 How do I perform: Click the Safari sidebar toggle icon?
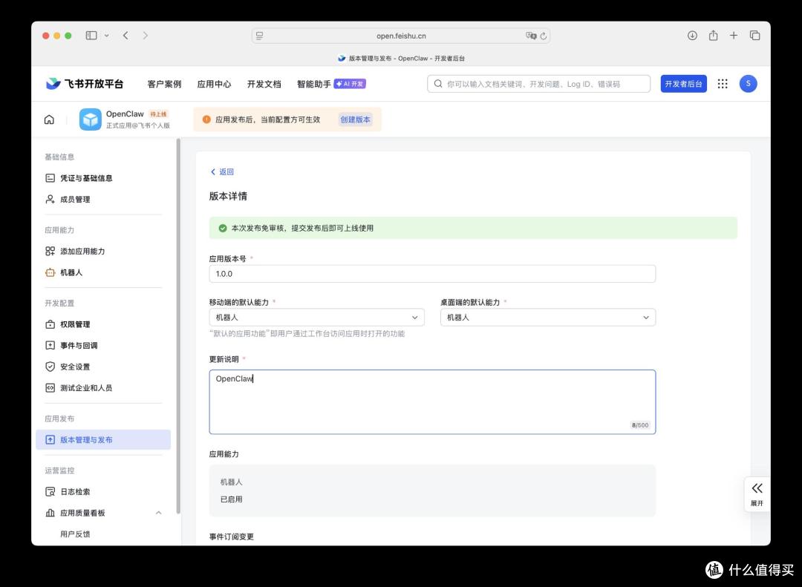click(x=91, y=36)
